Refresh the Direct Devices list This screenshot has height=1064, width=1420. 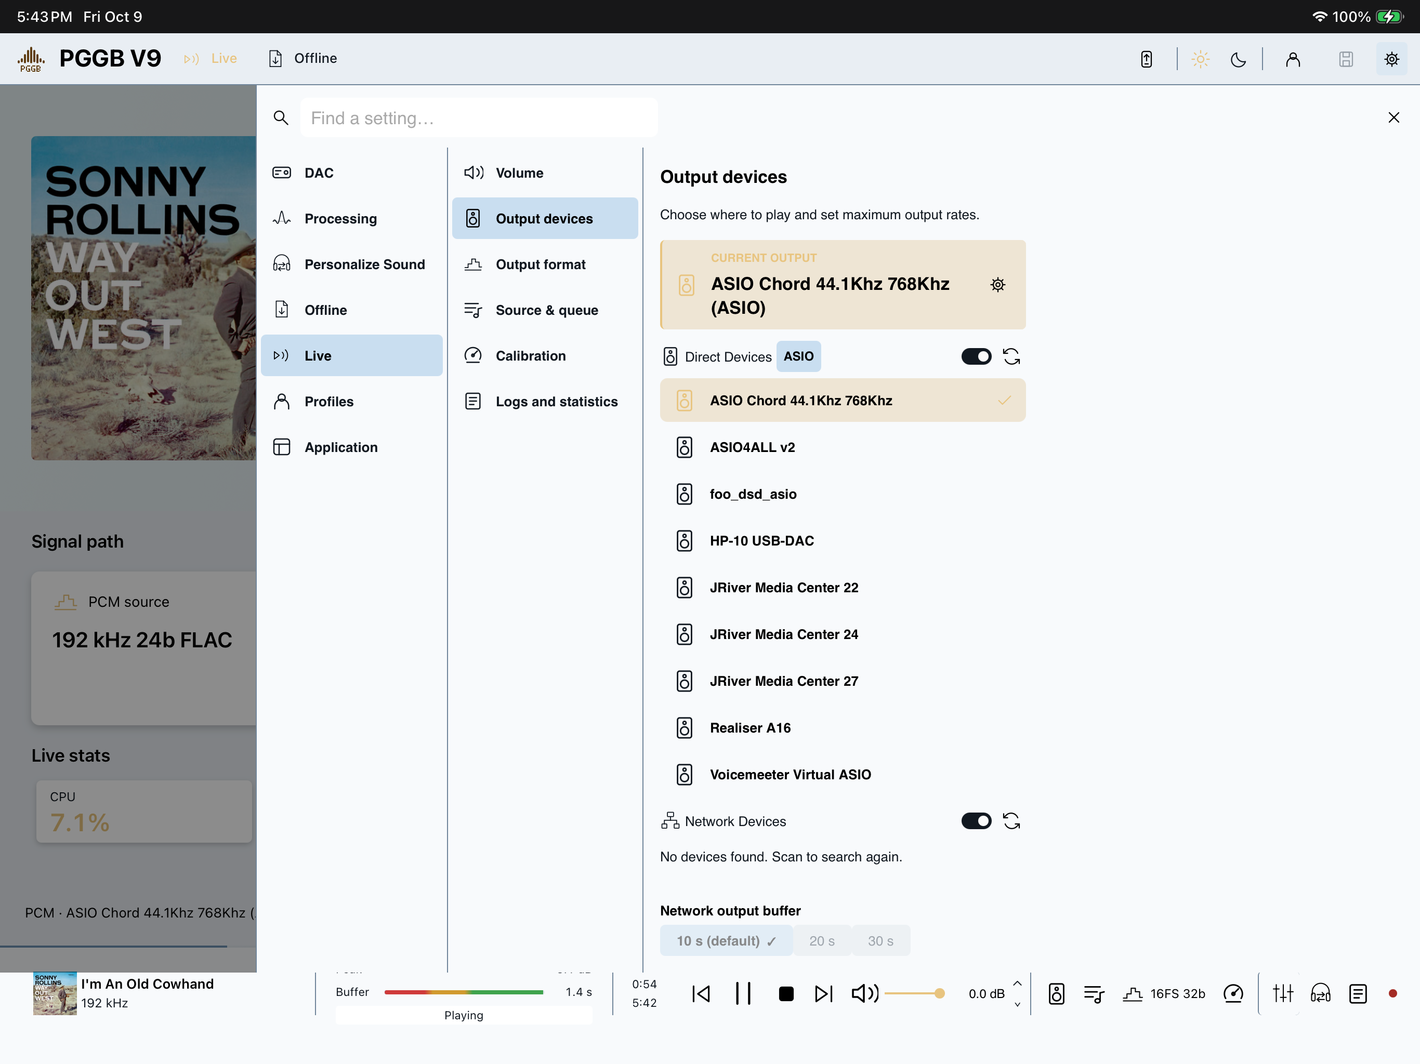tap(1011, 357)
